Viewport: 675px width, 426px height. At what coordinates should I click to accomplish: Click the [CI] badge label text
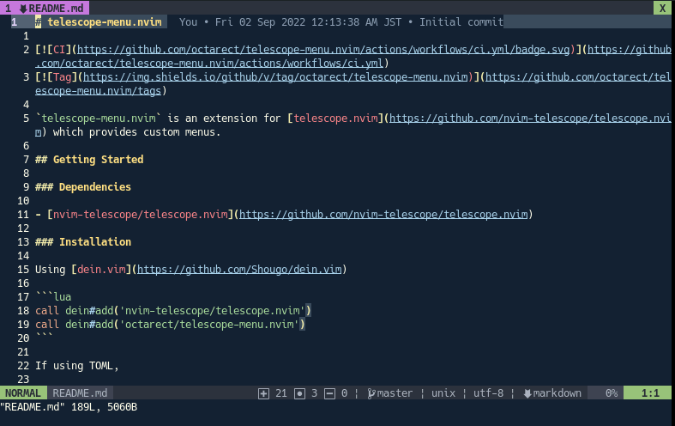click(59, 50)
